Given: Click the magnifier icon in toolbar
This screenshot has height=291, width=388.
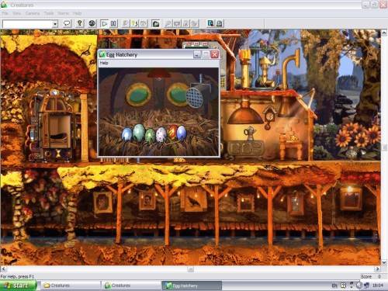Looking at the screenshot, I should point(168,23).
